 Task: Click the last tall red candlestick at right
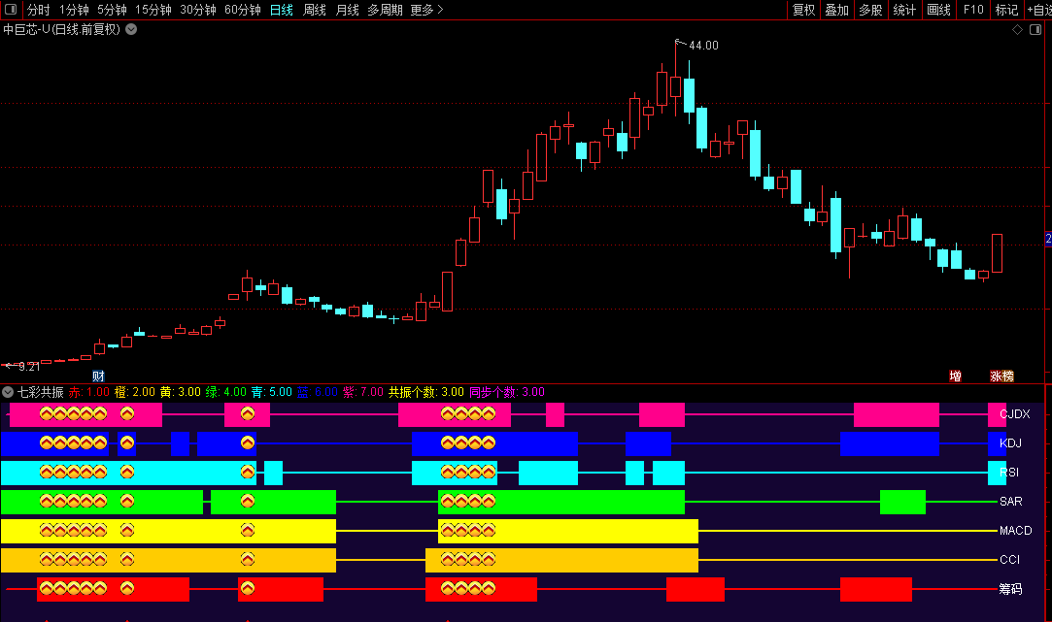pyautogui.click(x=997, y=253)
